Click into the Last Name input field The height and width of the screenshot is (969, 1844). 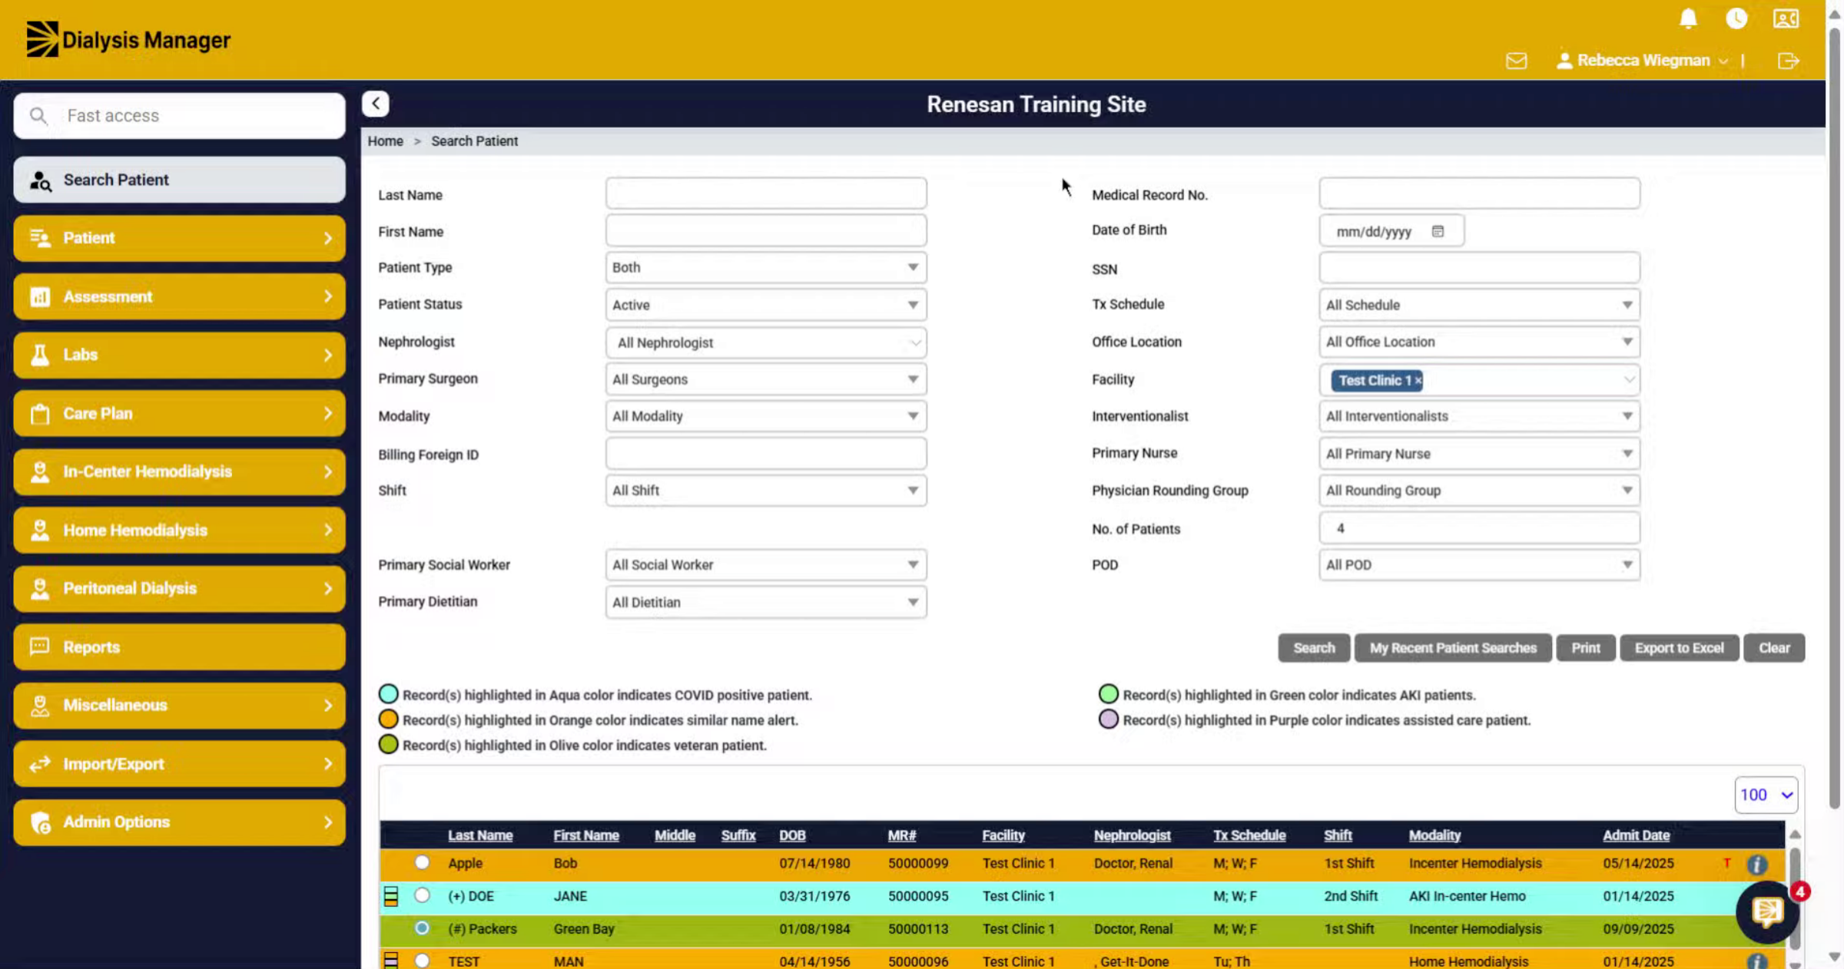tap(766, 193)
